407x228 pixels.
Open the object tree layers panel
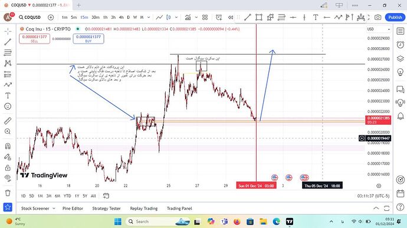pyautogui.click(x=401, y=59)
